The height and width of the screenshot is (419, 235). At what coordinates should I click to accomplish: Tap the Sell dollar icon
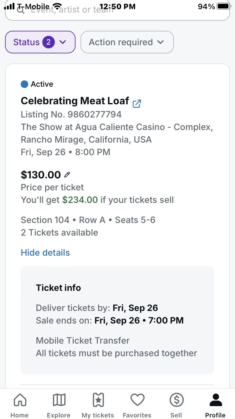pyautogui.click(x=176, y=400)
